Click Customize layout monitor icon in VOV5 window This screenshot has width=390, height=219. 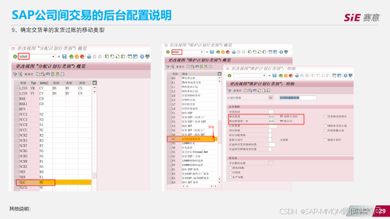point(148,56)
